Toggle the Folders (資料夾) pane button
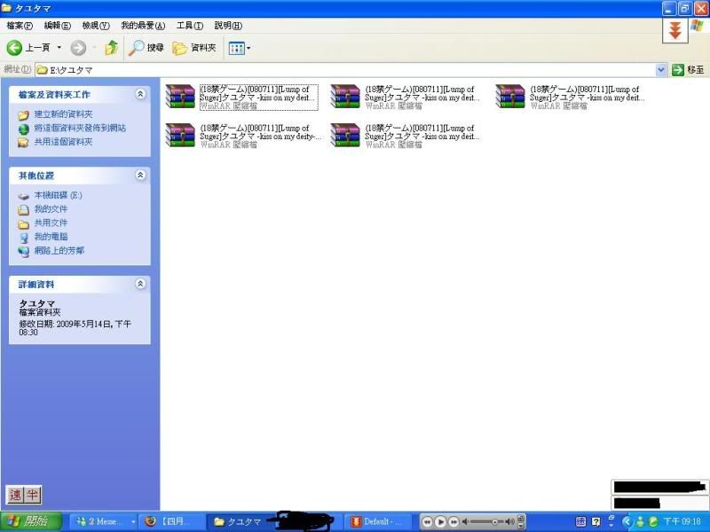 click(x=194, y=48)
